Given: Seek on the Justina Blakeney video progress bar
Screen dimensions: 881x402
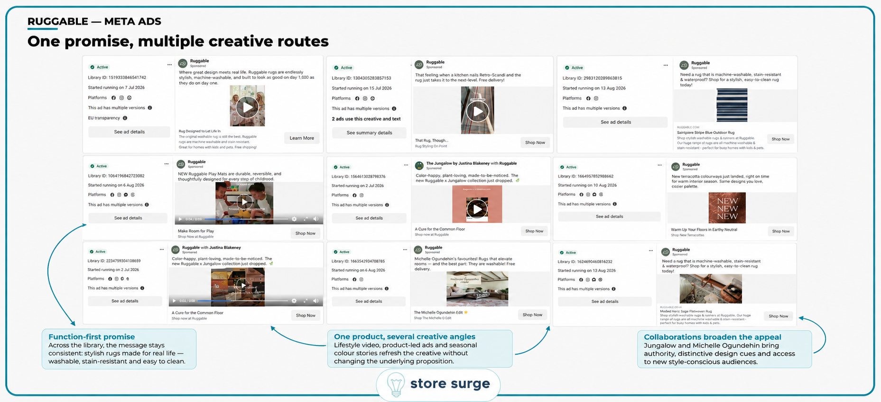Looking at the screenshot, I should coord(243,301).
